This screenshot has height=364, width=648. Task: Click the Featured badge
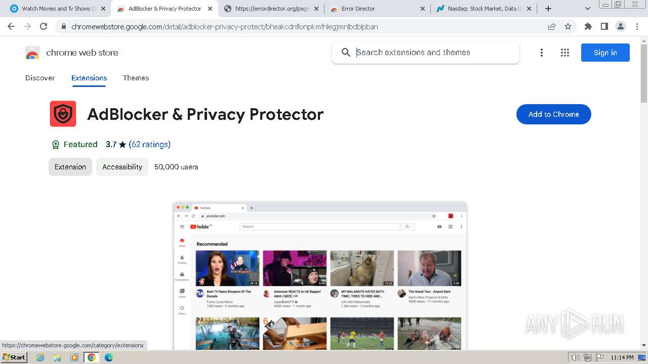(x=74, y=145)
